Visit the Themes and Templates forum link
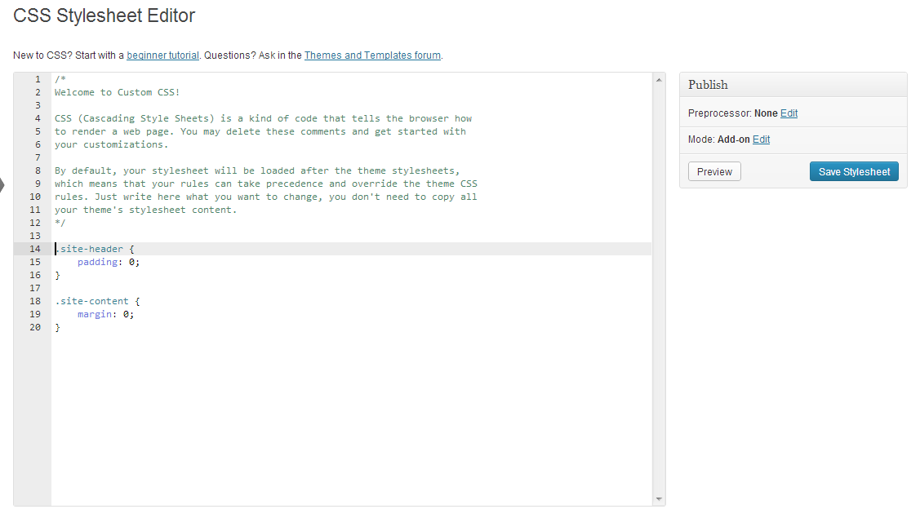920x518 pixels. pos(372,55)
